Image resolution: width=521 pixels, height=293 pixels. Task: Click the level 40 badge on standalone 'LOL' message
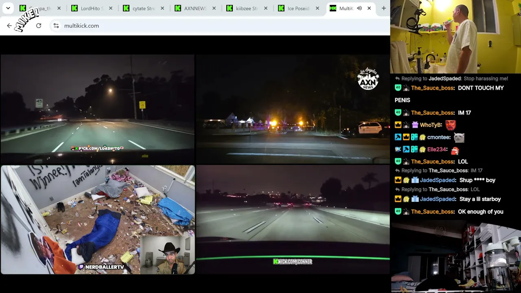click(x=398, y=162)
